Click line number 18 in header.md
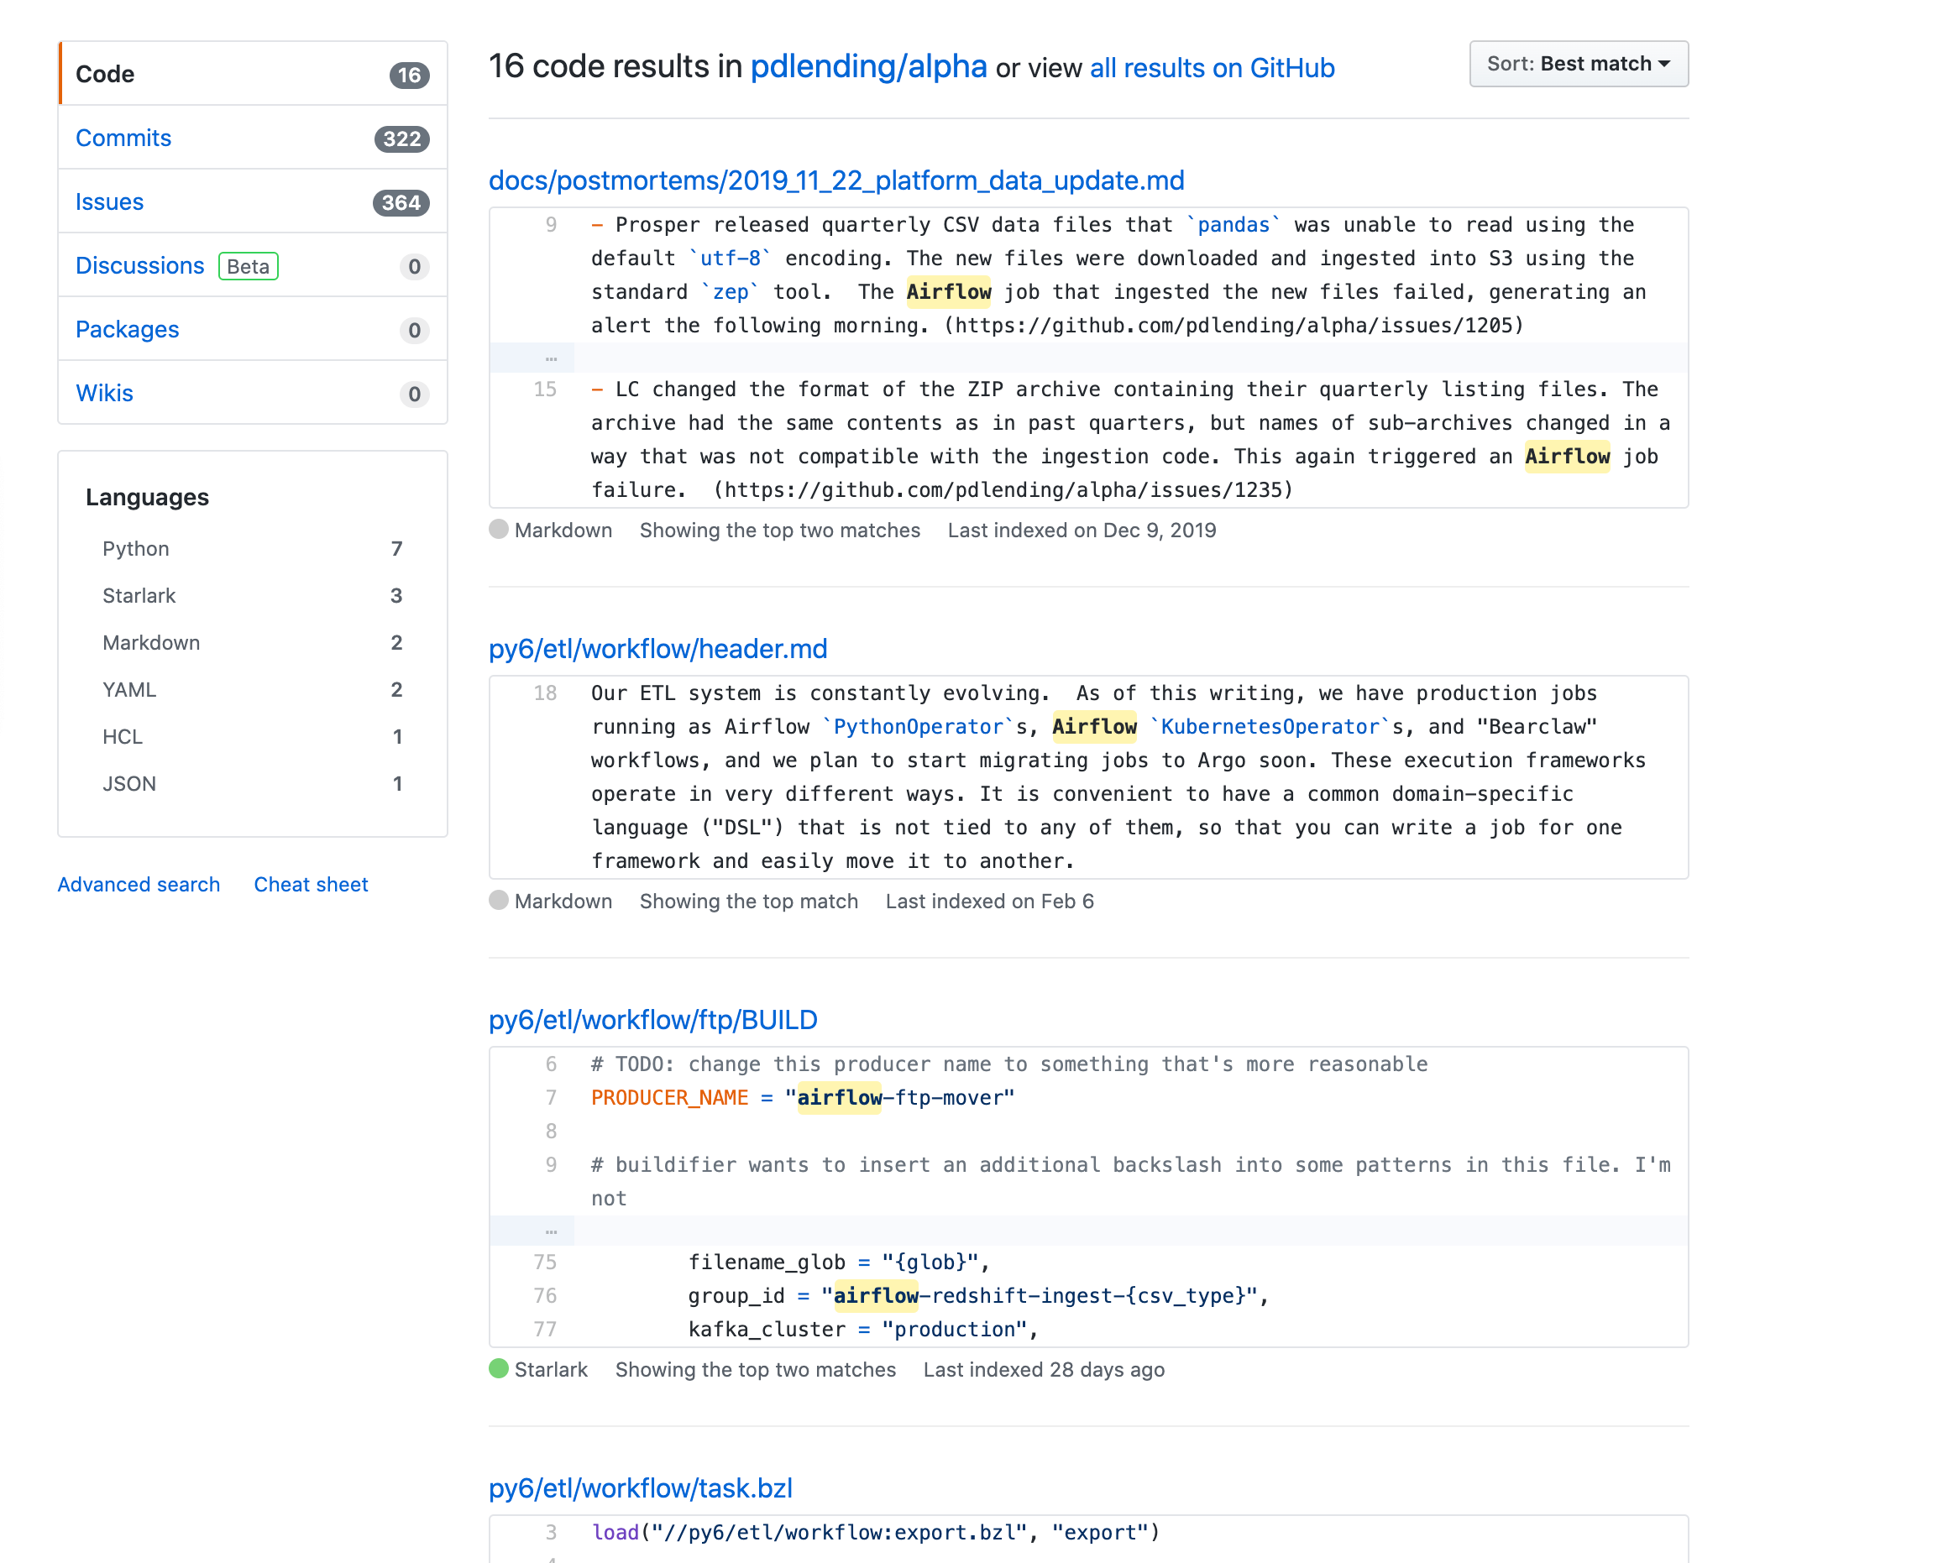The height and width of the screenshot is (1563, 1938). [545, 693]
